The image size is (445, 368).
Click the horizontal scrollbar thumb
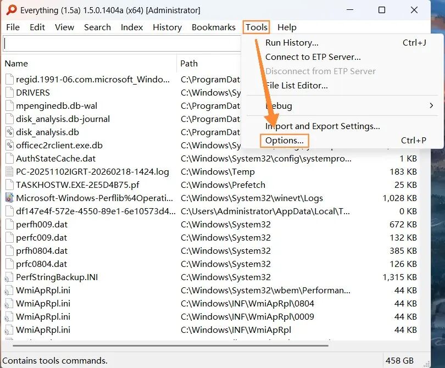point(170,345)
